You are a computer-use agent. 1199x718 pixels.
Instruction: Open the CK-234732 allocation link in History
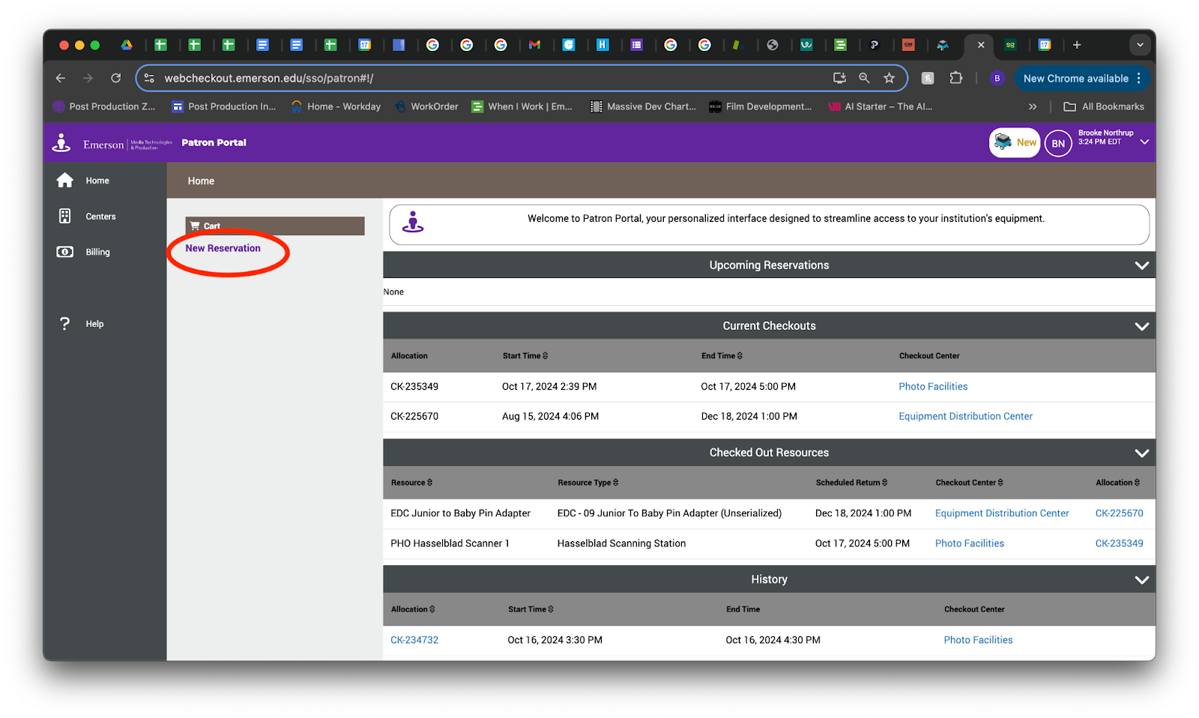coord(414,640)
